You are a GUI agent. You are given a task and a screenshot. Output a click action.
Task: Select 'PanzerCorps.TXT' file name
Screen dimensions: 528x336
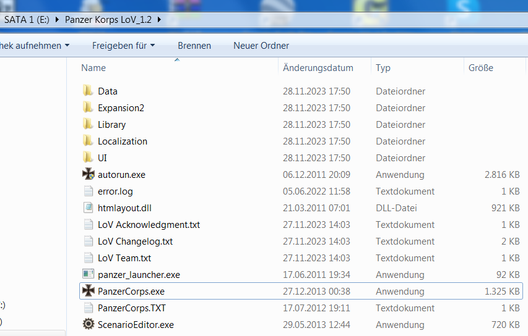click(132, 308)
